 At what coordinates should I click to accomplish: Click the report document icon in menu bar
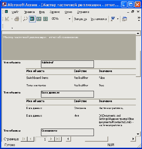pos(6,12)
